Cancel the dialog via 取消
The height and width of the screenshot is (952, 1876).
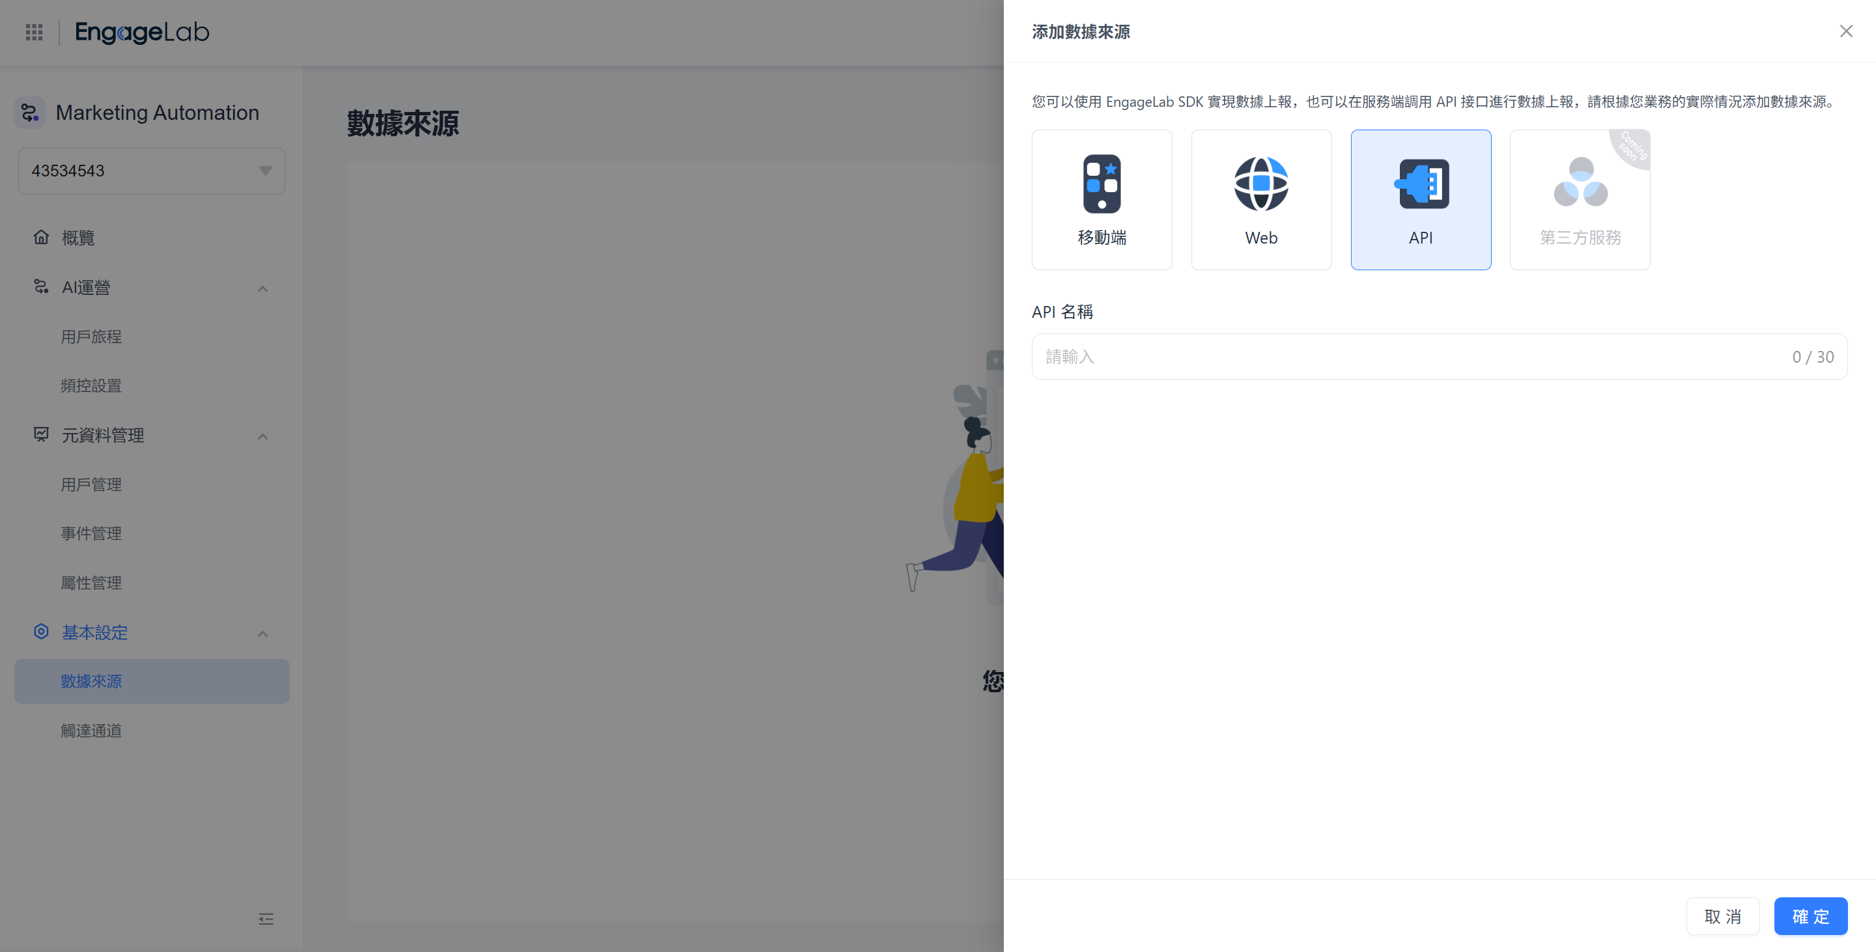point(1722,916)
